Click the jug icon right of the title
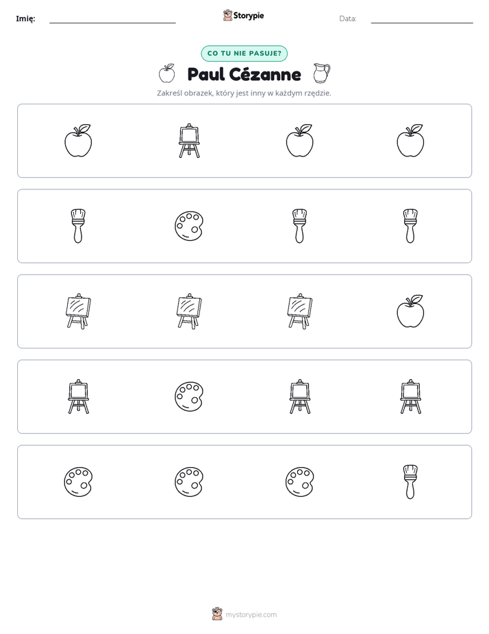Image resolution: width=489 pixels, height=634 pixels. tap(322, 73)
